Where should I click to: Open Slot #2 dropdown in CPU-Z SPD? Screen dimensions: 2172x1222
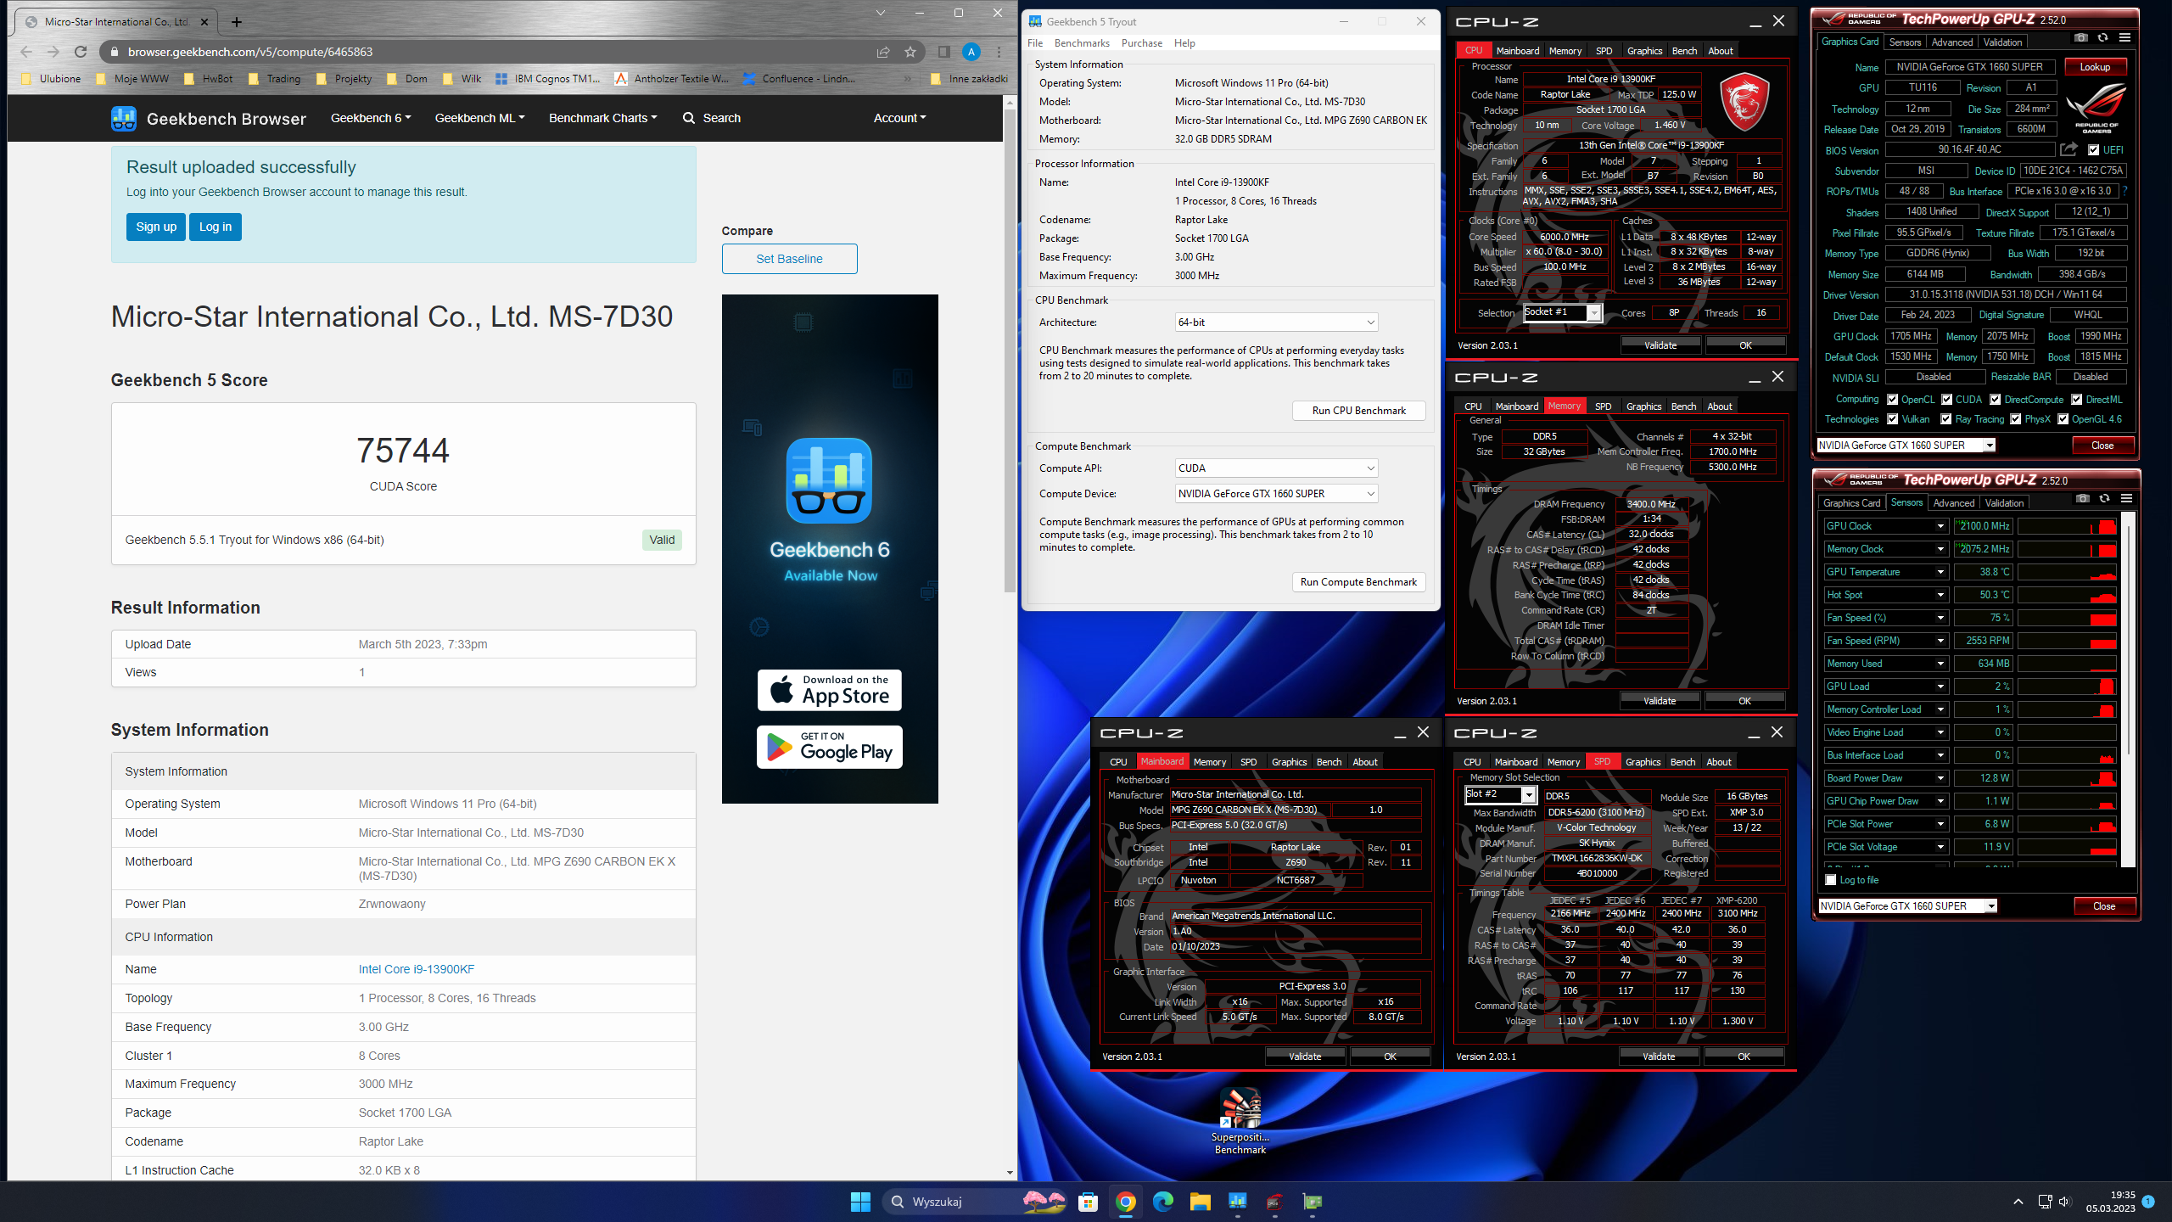(1500, 795)
